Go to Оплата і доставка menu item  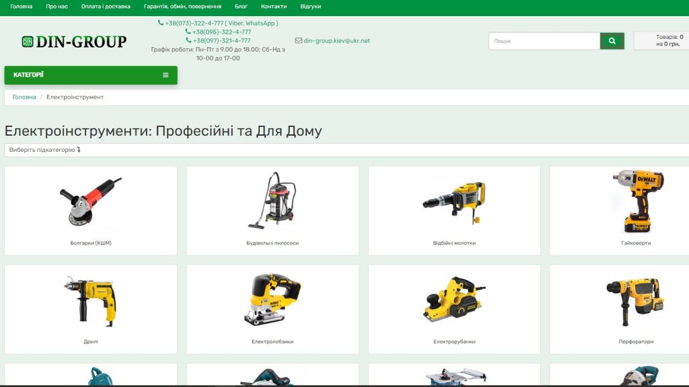pyautogui.click(x=106, y=7)
